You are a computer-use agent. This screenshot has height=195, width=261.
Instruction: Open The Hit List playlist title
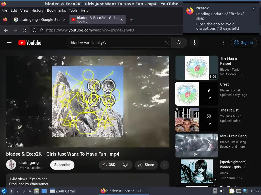click(x=229, y=110)
